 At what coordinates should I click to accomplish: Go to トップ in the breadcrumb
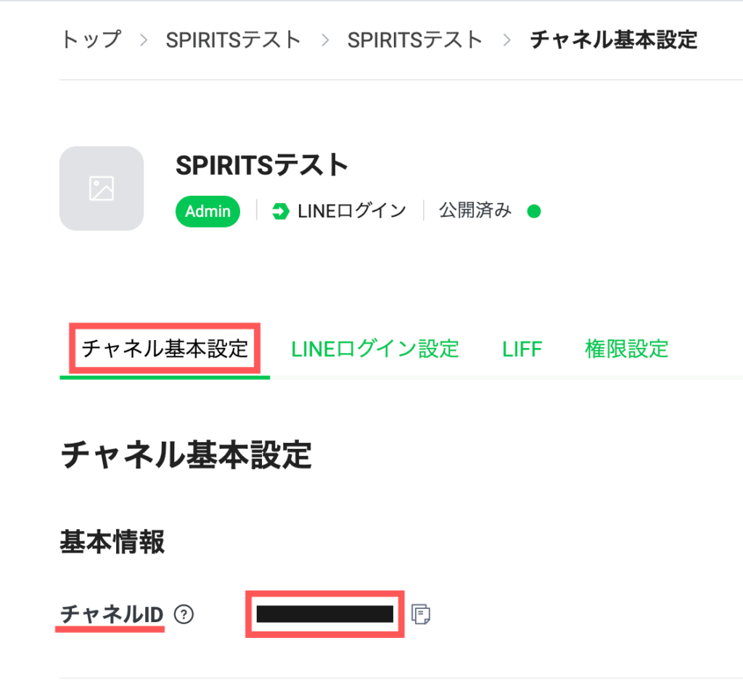(x=91, y=40)
